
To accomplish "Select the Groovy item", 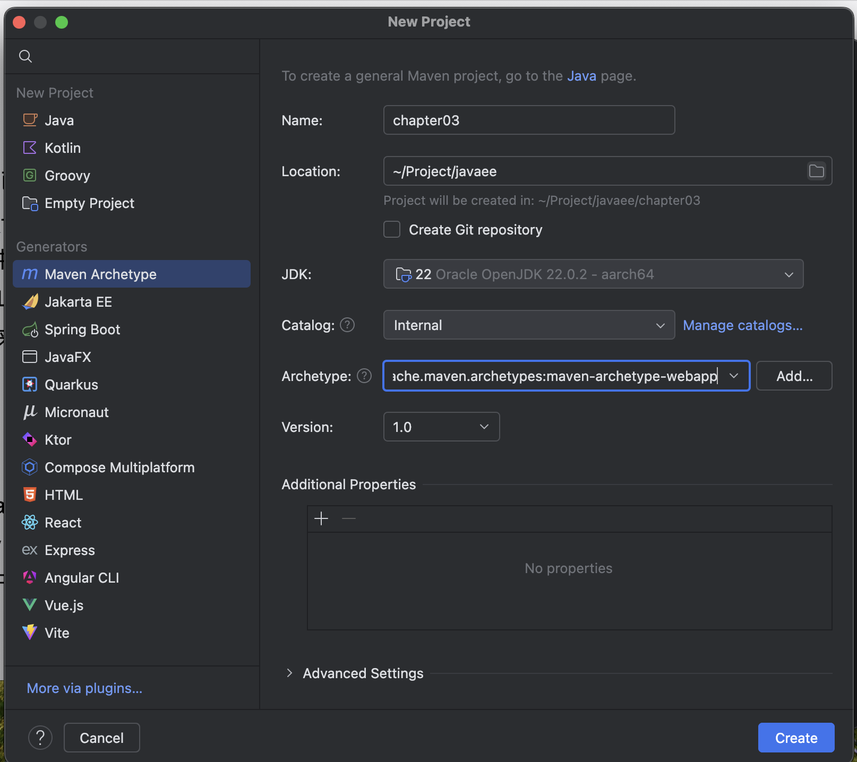I will (132, 175).
